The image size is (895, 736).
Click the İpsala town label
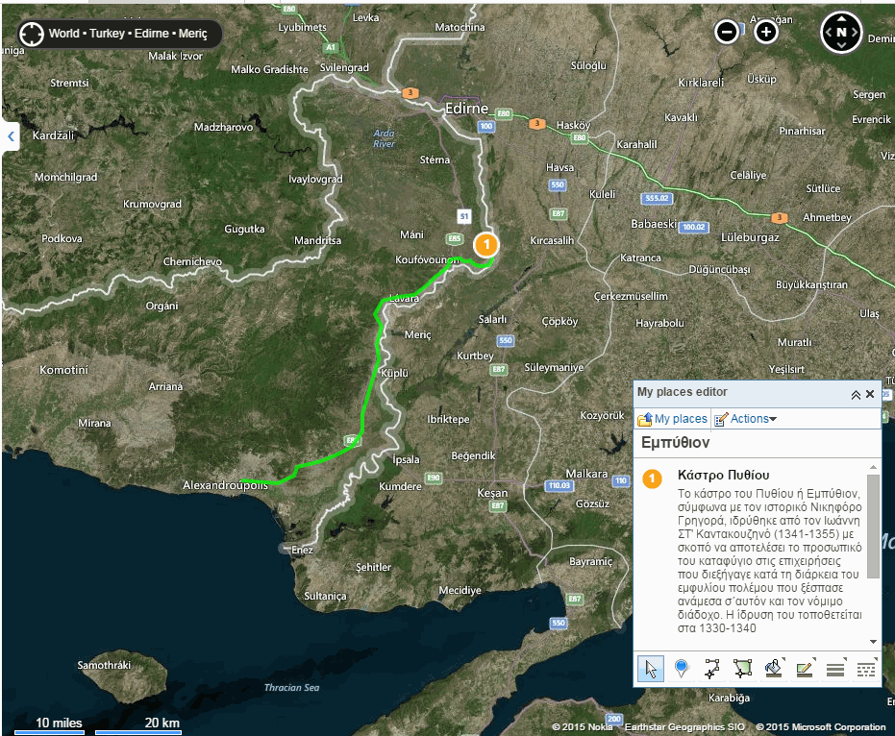click(x=406, y=459)
